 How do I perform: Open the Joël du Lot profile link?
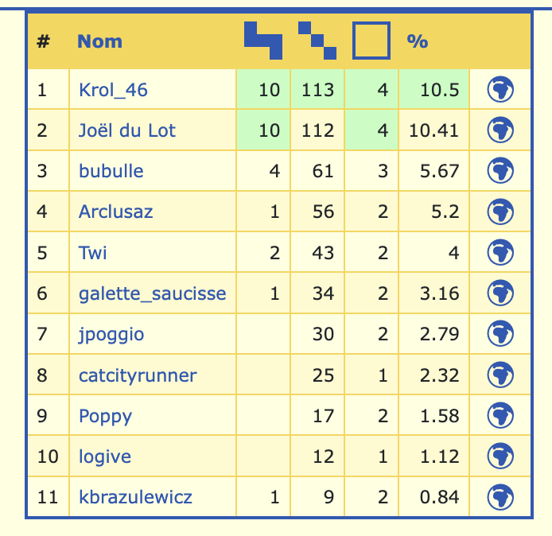pyautogui.click(x=127, y=130)
